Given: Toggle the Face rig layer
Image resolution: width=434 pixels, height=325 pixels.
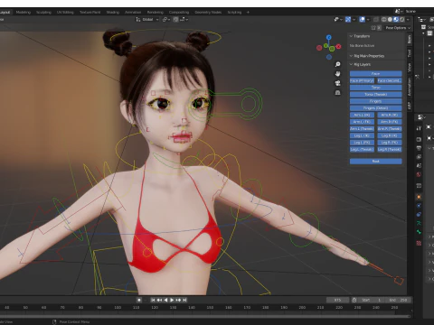Looking at the screenshot, I should pyautogui.click(x=376, y=73).
